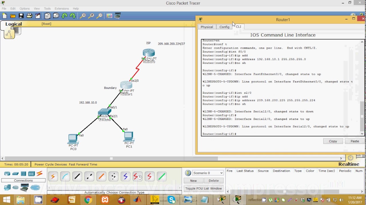This screenshot has height=205, width=366.
Task: Select the End Devices category
Action: point(7,187)
